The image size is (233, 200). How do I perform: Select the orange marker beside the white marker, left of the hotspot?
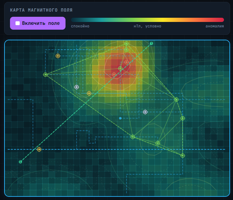[x=89, y=93]
